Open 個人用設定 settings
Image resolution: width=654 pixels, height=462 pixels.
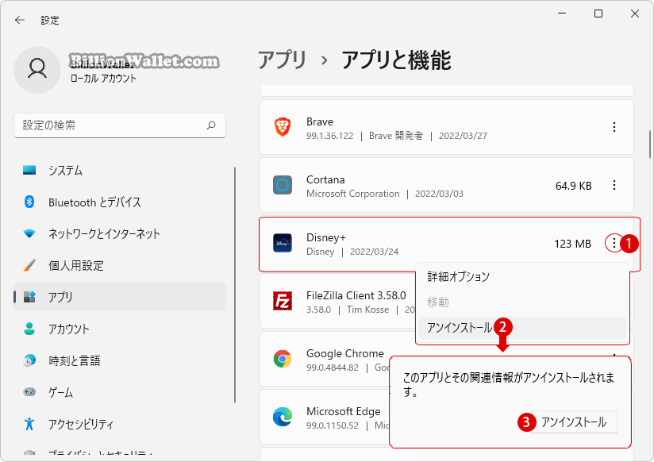120,265
